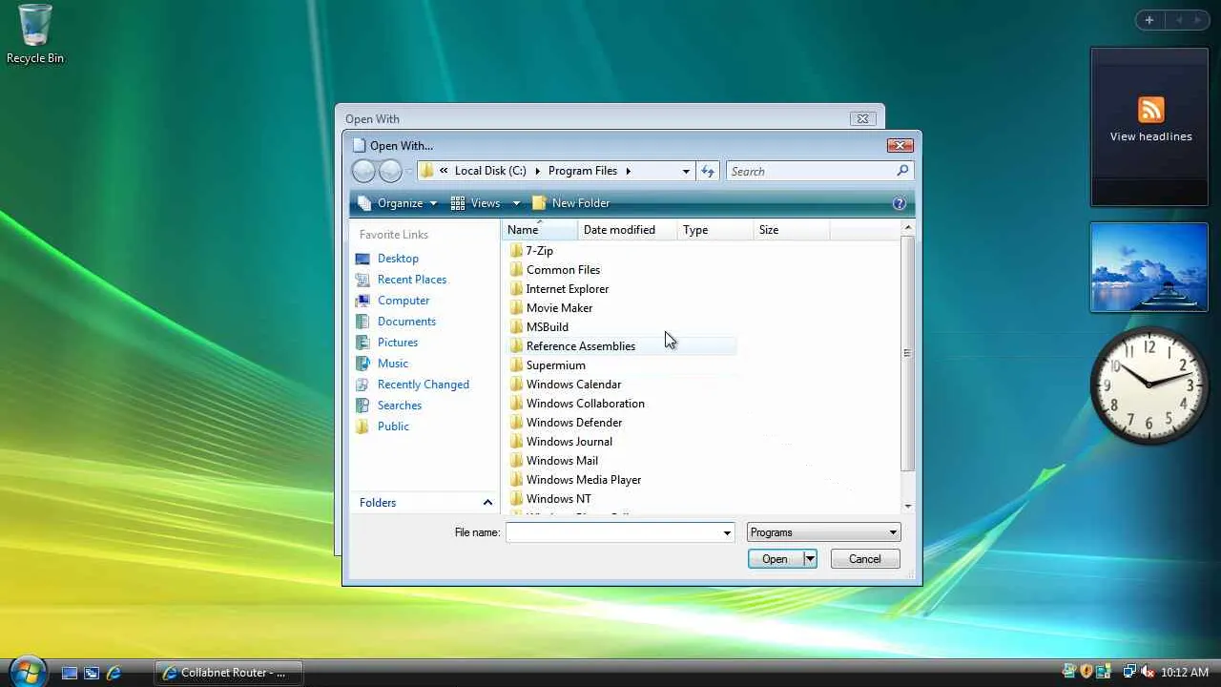Click the Music icon in Favorite Links
Screen dimensions: 1221x687
point(362,364)
